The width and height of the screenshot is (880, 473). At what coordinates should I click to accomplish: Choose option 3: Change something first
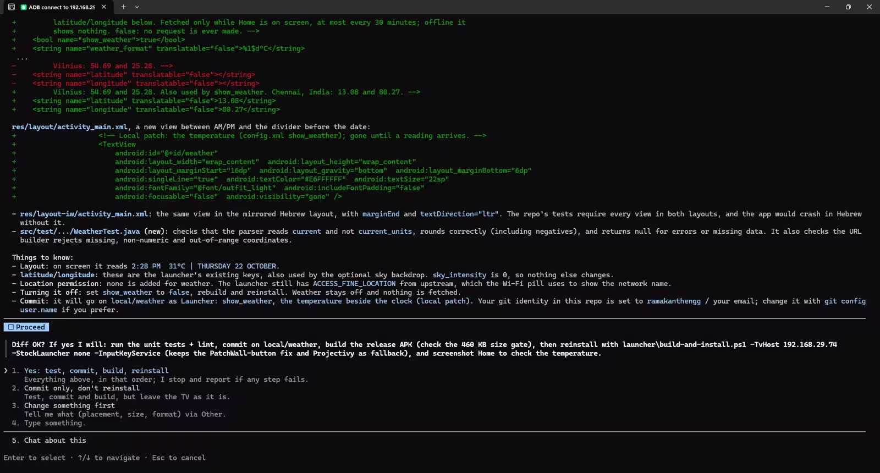pos(69,406)
